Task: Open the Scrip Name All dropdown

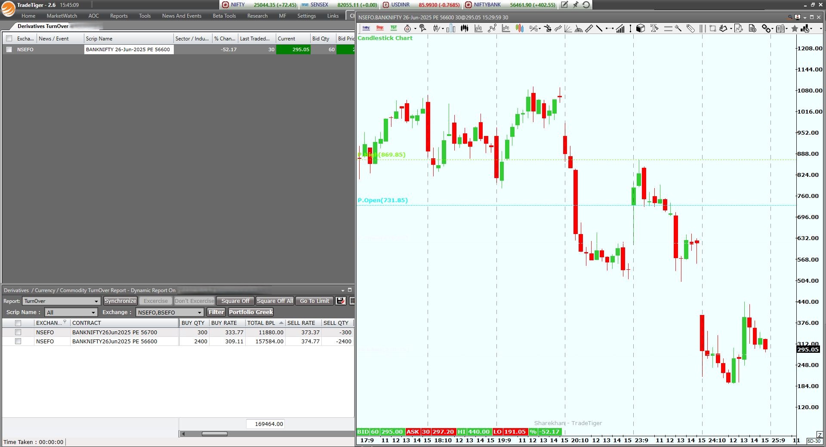Action: pyautogui.click(x=71, y=312)
